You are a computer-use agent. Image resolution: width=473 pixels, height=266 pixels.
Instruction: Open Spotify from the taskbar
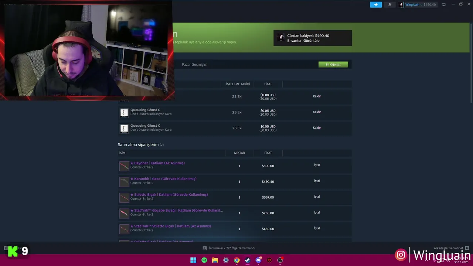(204, 260)
